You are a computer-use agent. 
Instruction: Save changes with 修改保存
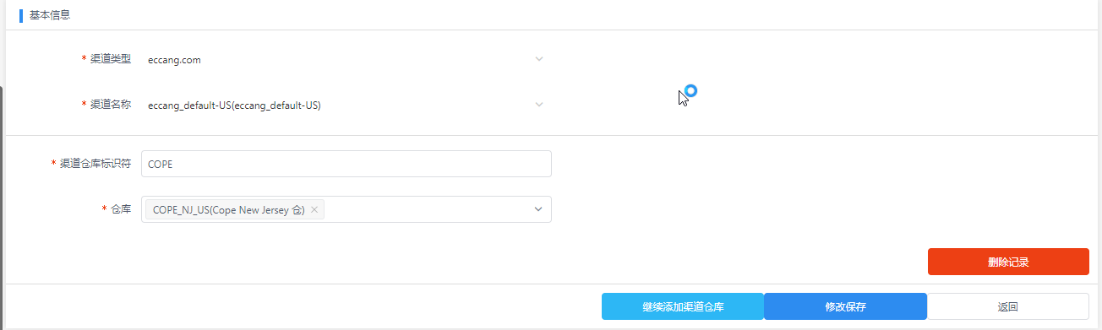[x=845, y=306]
